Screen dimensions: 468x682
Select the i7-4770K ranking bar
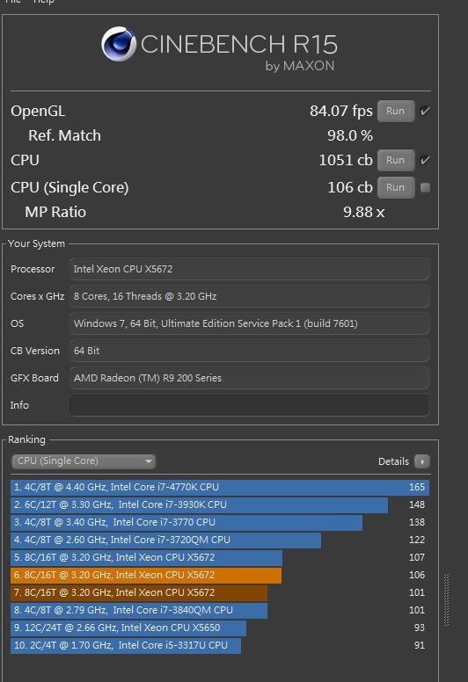point(220,487)
